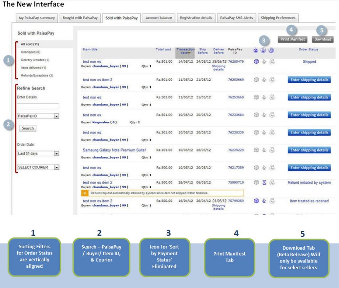The image size is (339, 288).
Task: Click the grey box icon for order 75990719
Action: 256,183
